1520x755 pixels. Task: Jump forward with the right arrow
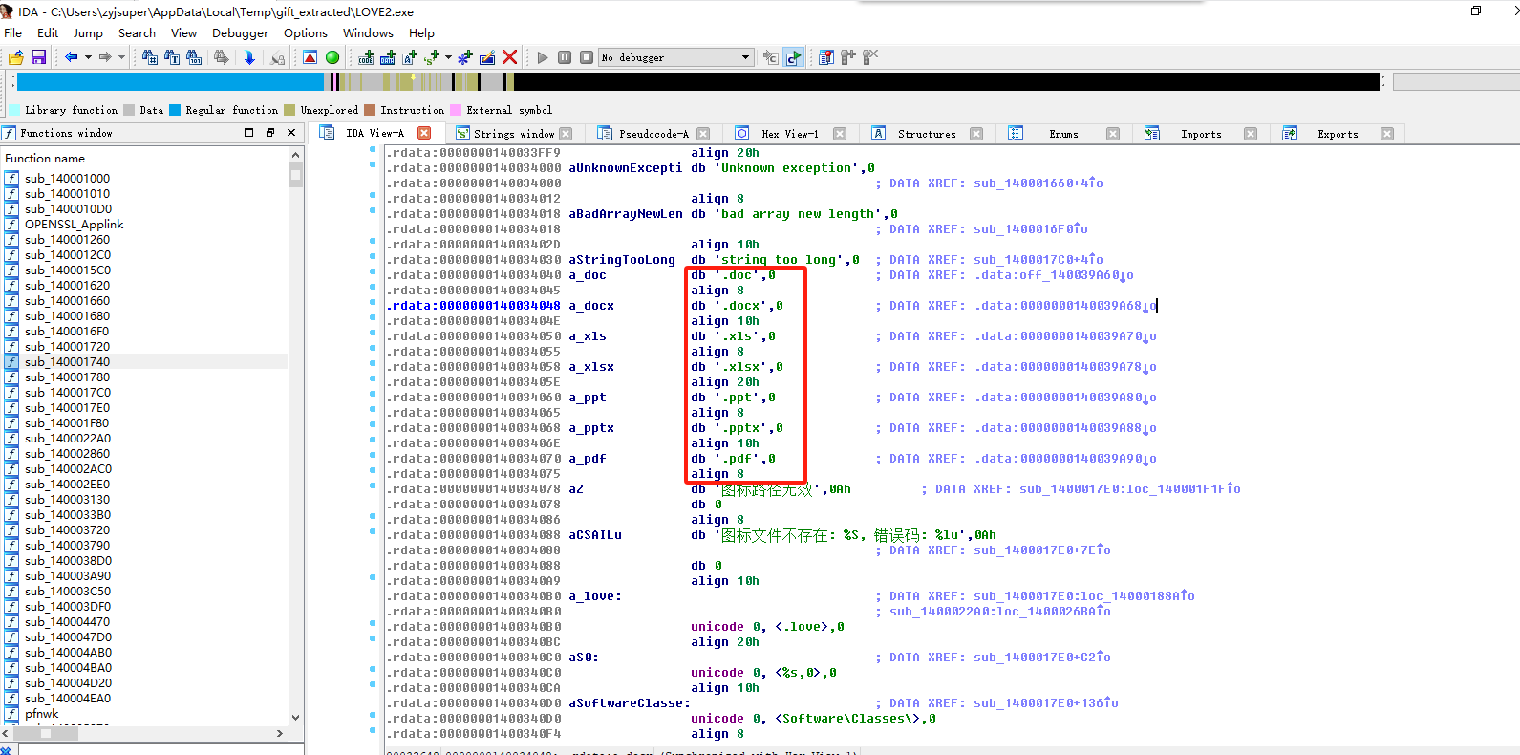(105, 57)
